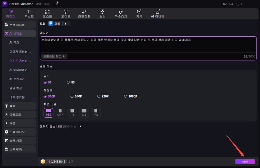The height and width of the screenshot is (168, 260).
Task: Select 이미지 동영상 in sidebar
Action: click(20, 52)
